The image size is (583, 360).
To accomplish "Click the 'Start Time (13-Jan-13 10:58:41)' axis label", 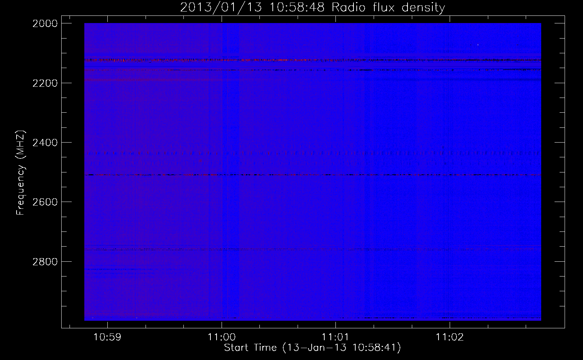I will (312, 348).
